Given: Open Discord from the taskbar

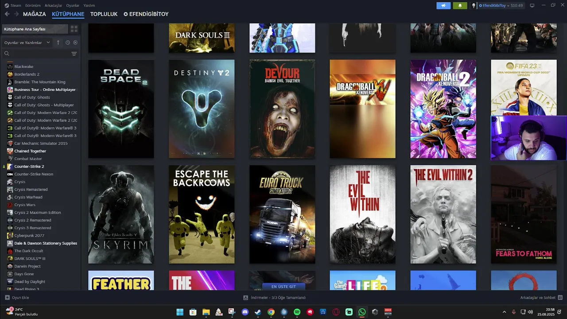Looking at the screenshot, I should coord(245,312).
